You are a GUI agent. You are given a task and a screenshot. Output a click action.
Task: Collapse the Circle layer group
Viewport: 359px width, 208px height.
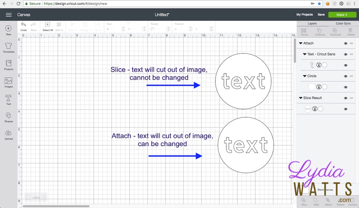tap(304, 76)
